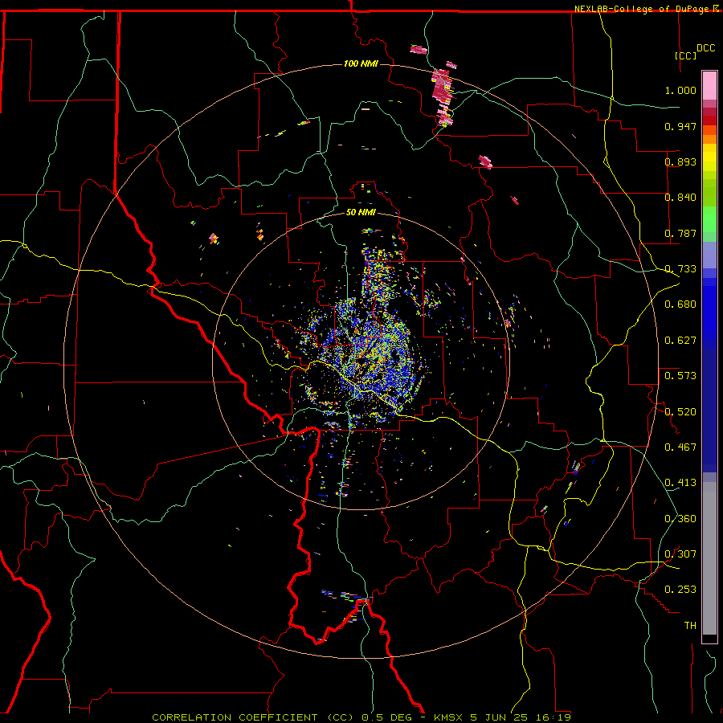Image resolution: width=723 pixels, height=723 pixels.
Task: Click the 0.253 legend value
Action: (680, 590)
